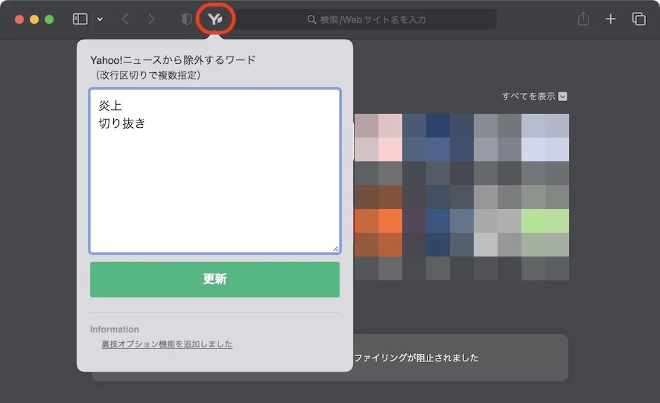Go forward to the next page
The image size is (660, 403).
152,19
